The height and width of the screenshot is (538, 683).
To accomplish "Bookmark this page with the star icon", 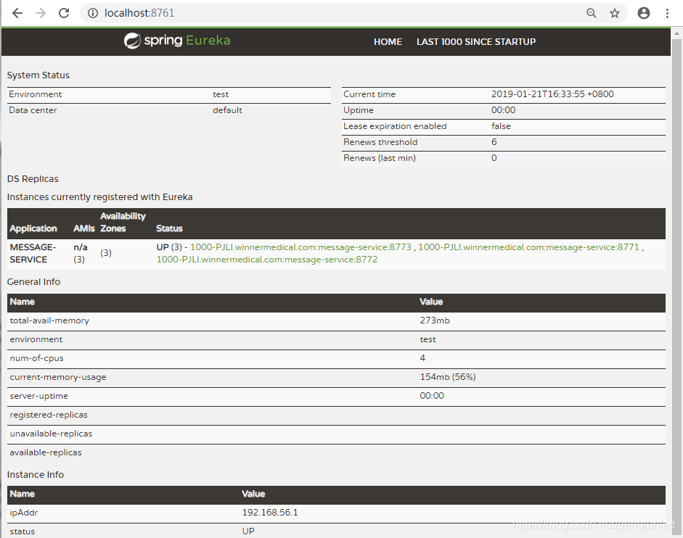I will [x=615, y=13].
